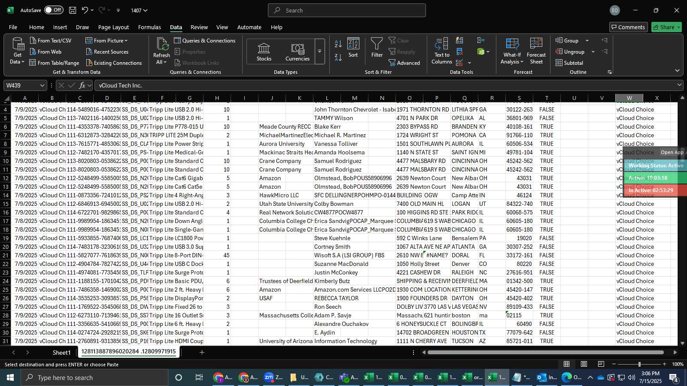Viewport: 687px width, 386px height.
Task: Click the horizontal scrollbar thumb
Action: pos(545,353)
